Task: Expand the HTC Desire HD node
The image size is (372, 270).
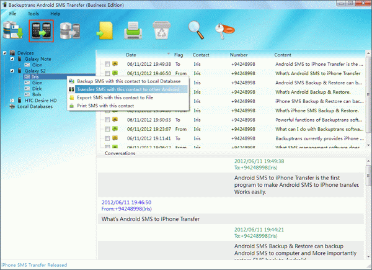Action: 12,100
